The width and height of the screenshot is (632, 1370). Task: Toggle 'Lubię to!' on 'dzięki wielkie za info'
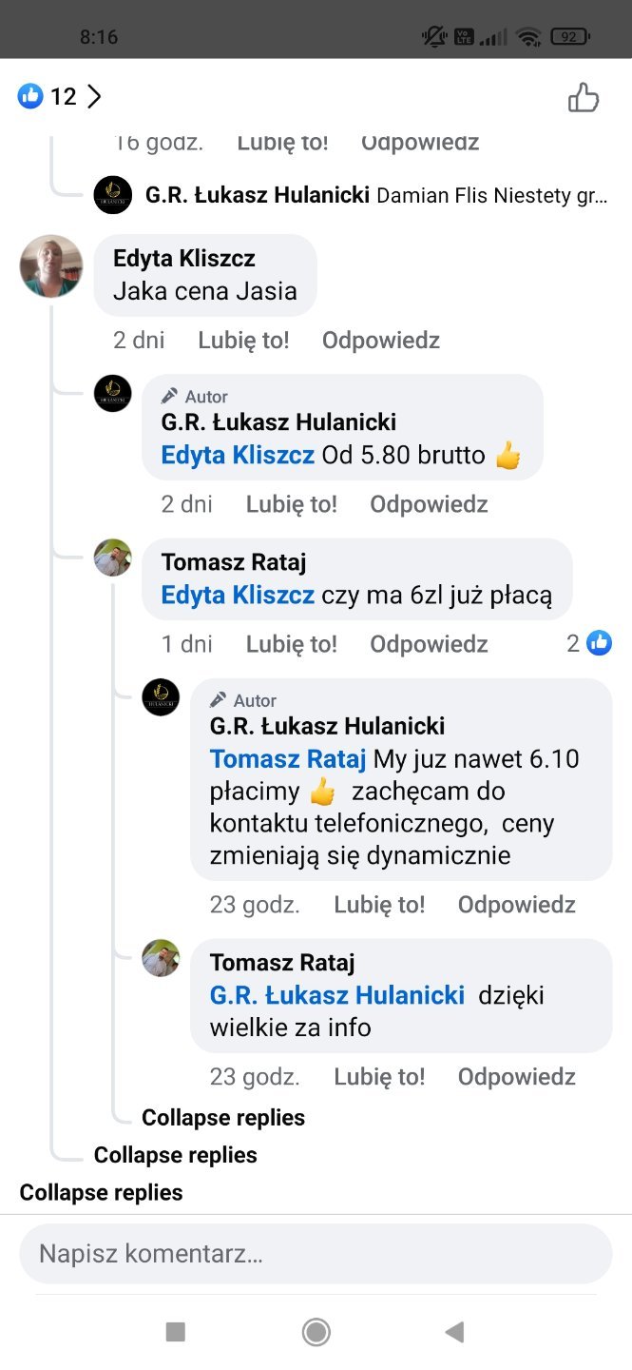(x=379, y=1076)
